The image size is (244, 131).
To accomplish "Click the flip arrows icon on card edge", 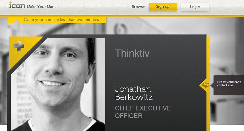I will click(205, 85).
